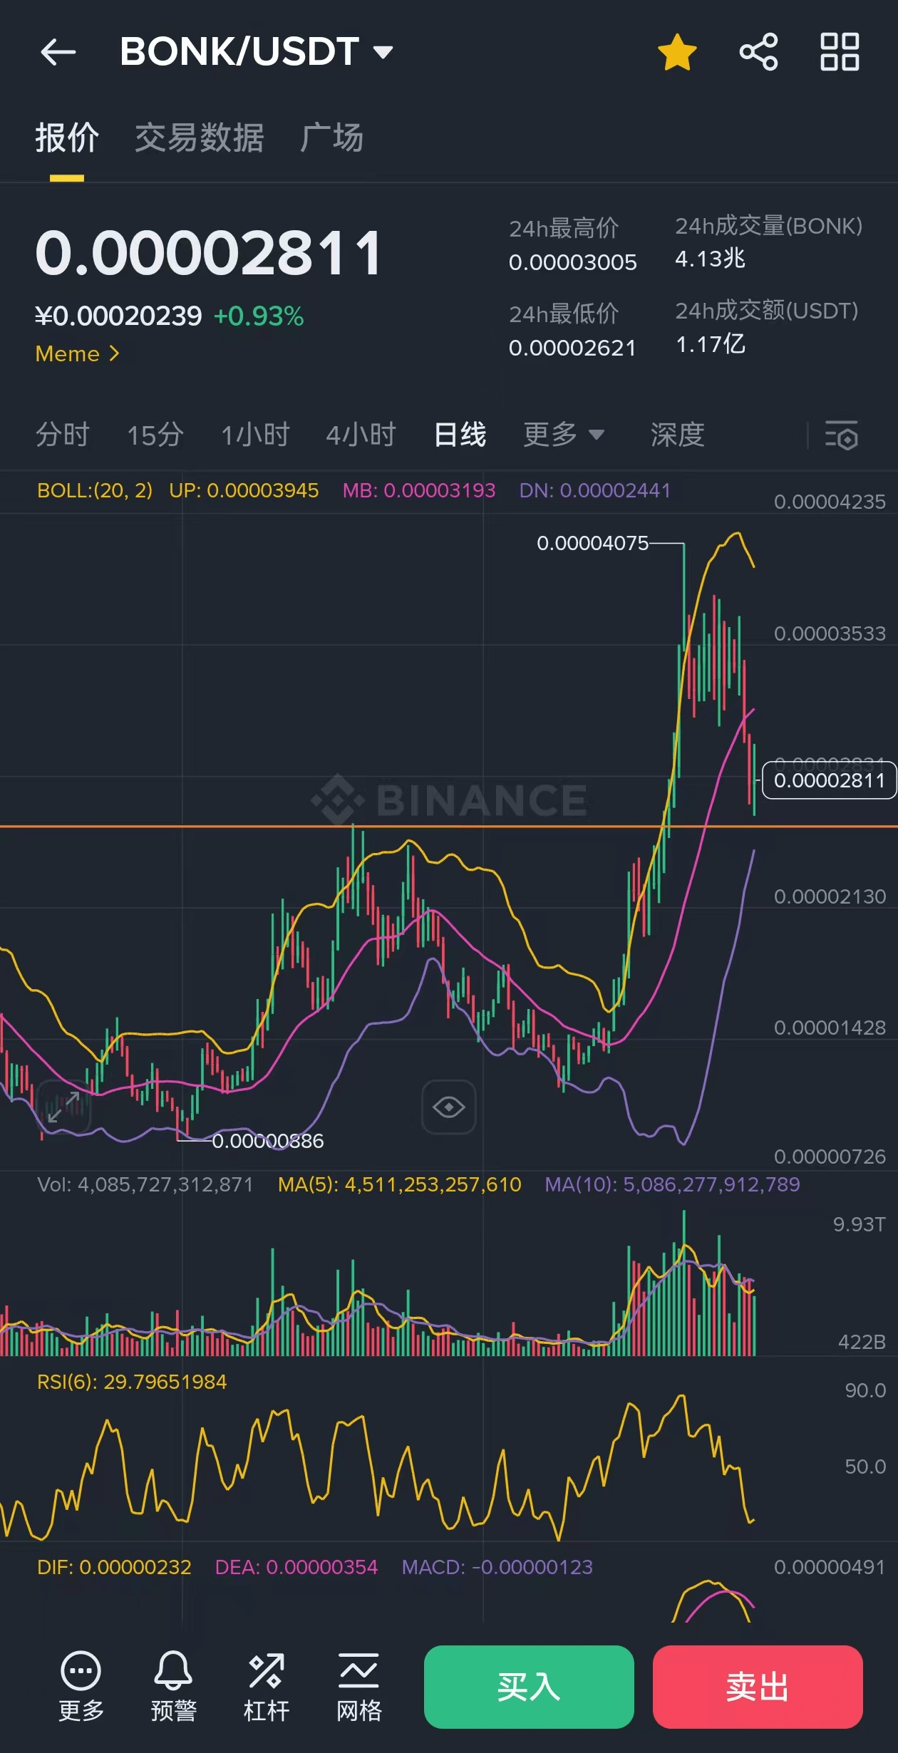Tap the ¥0.00020239 converted price

click(x=118, y=316)
